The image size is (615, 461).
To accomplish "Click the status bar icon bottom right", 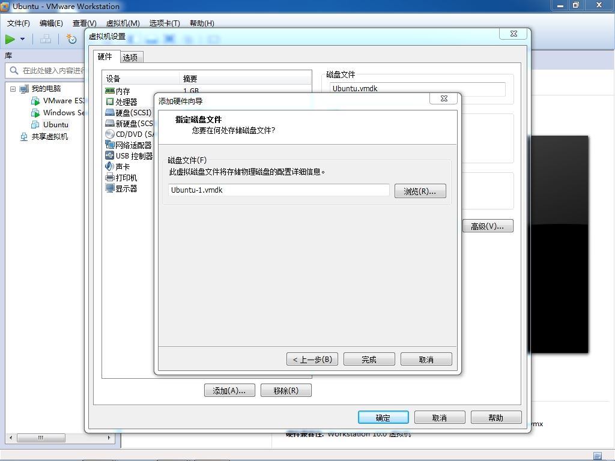I will [x=598, y=456].
